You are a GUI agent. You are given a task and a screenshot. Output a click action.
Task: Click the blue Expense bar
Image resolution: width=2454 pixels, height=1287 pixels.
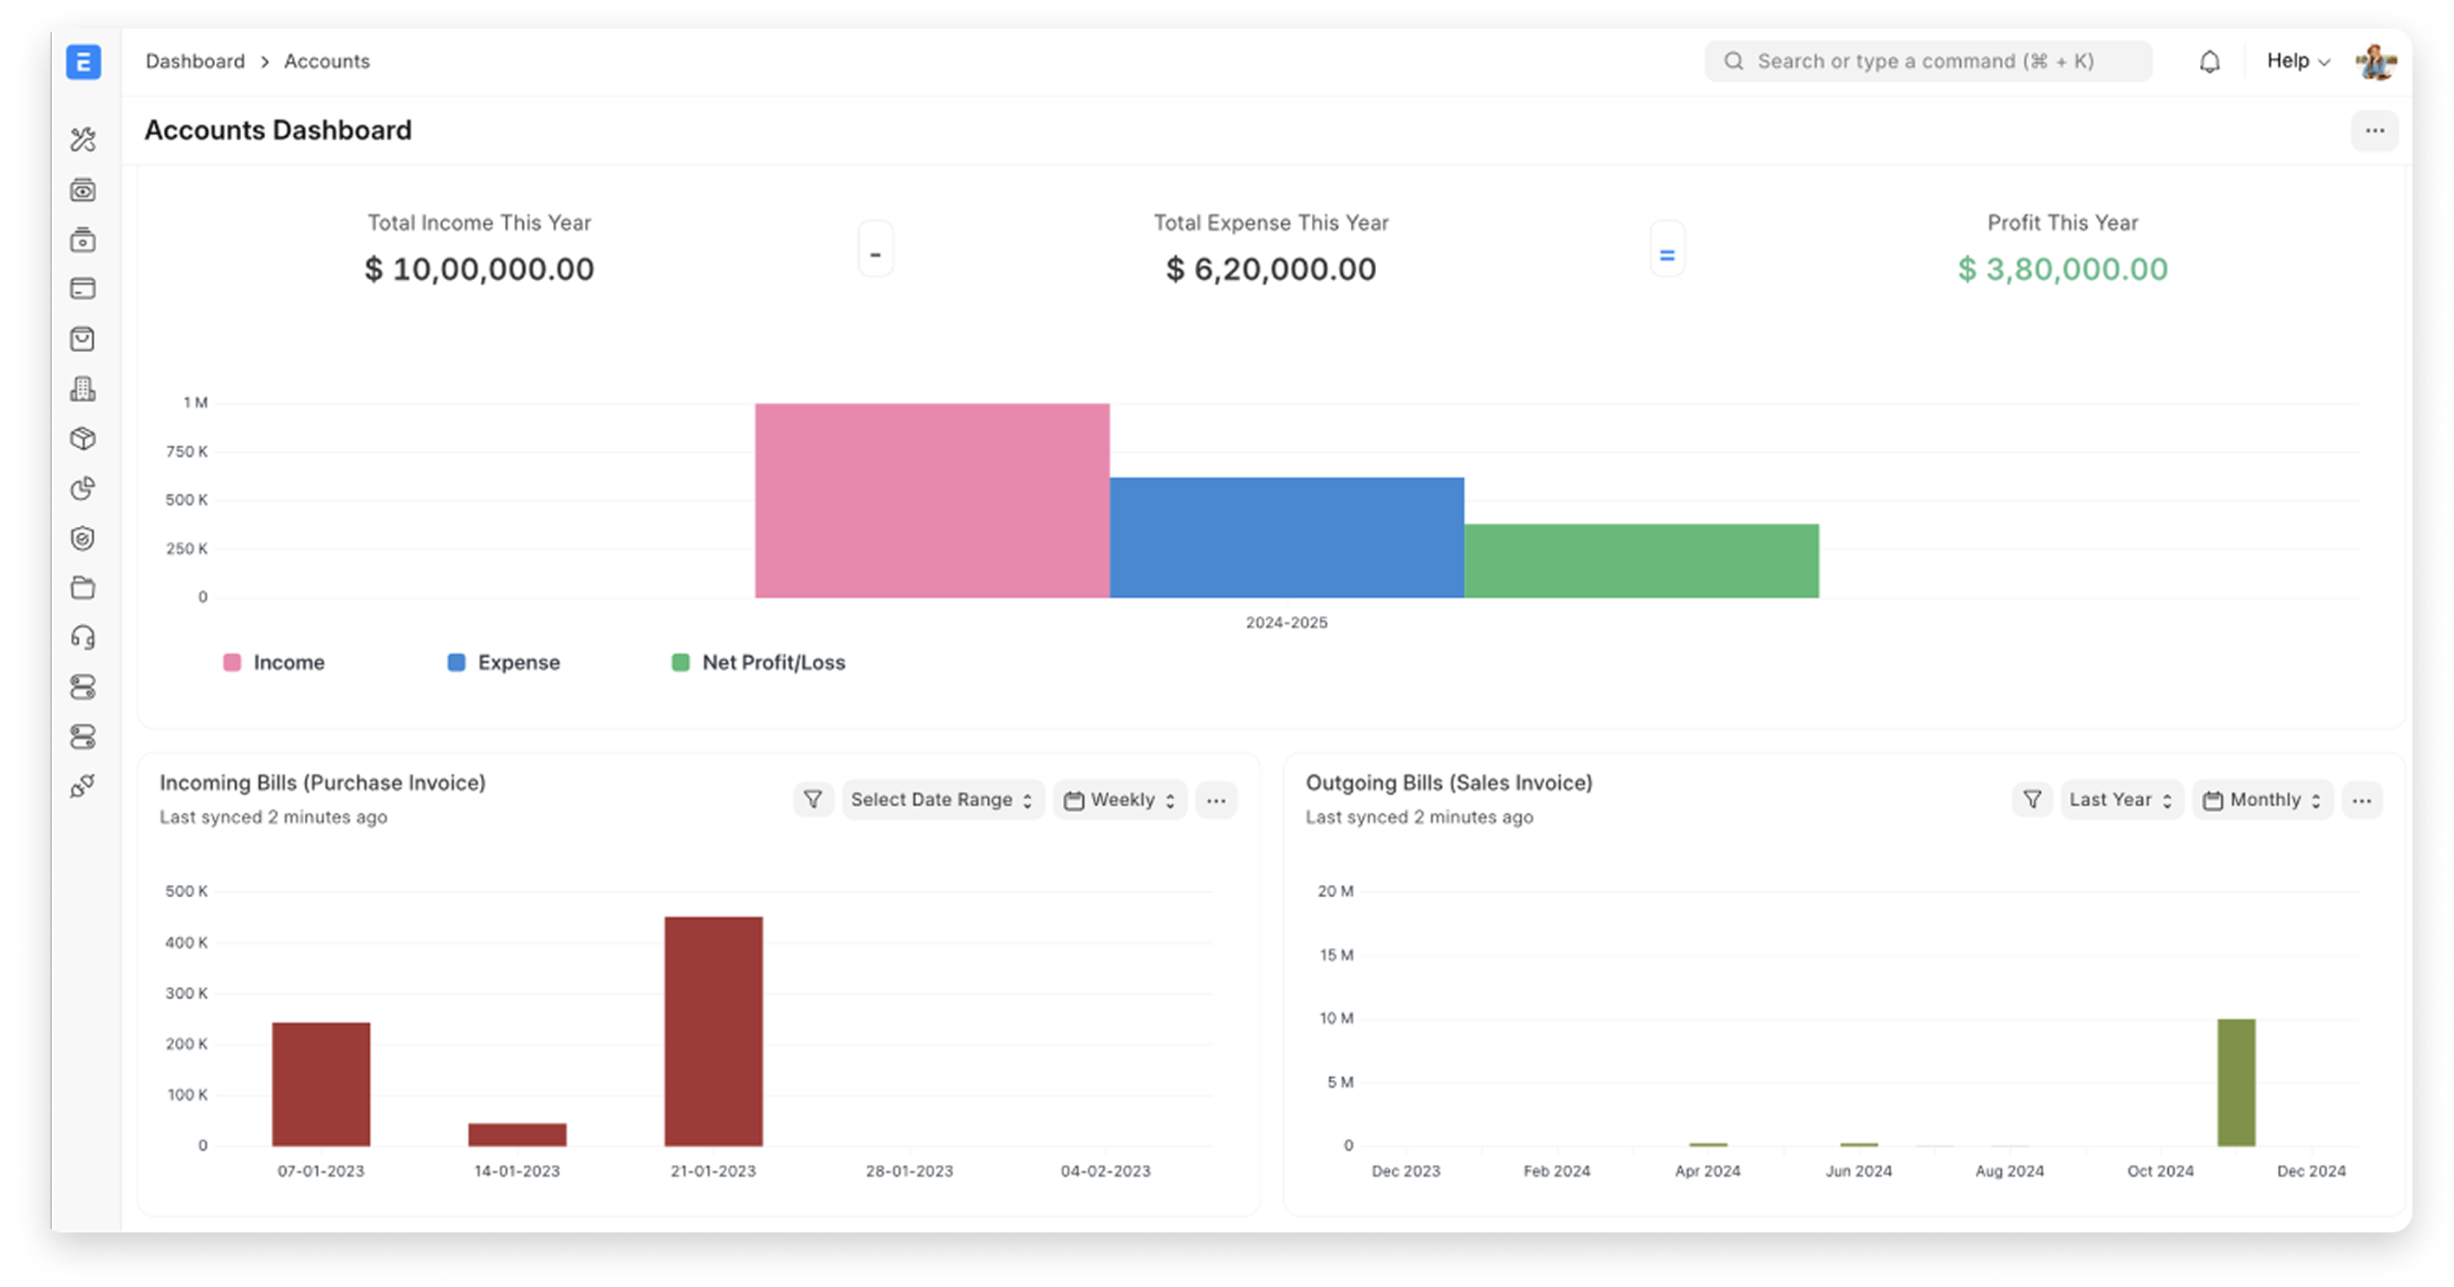[x=1286, y=537]
